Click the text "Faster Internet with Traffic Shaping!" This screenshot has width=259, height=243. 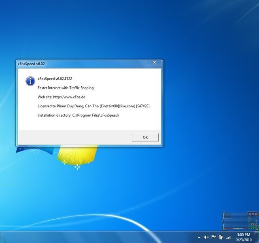point(66,88)
